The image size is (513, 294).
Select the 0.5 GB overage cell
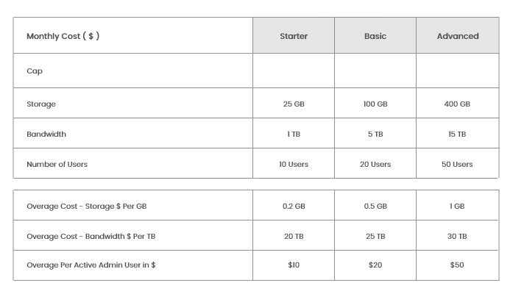coord(375,207)
